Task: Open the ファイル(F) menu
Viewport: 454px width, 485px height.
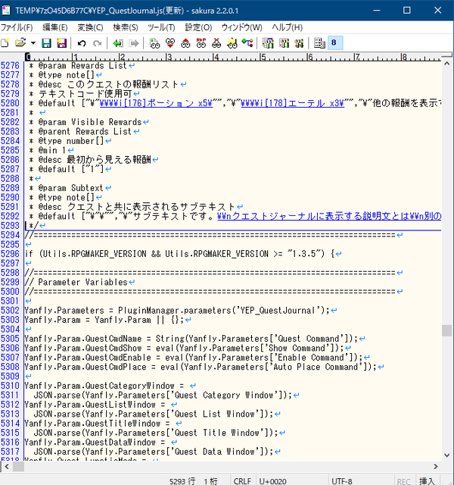Action: tap(17, 27)
